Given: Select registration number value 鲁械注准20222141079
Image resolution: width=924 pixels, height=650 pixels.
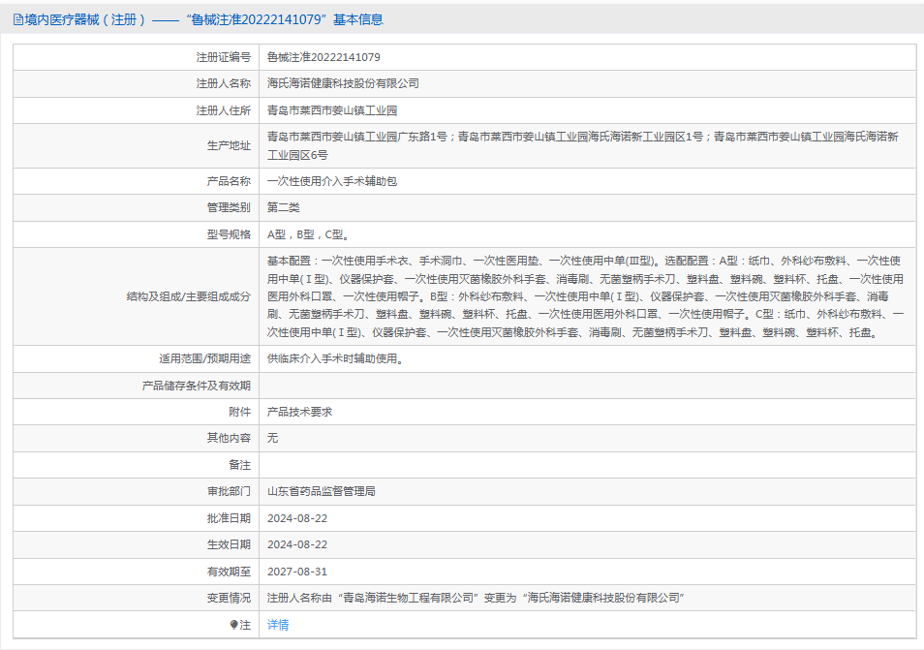Looking at the screenshot, I should (323, 57).
